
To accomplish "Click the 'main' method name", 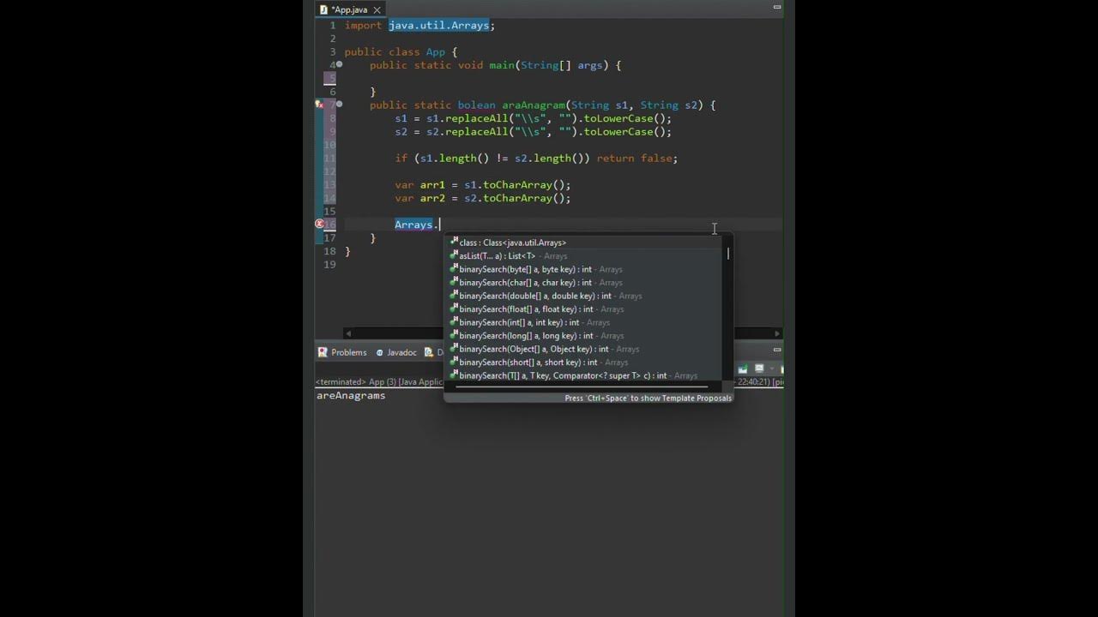I will coord(502,65).
